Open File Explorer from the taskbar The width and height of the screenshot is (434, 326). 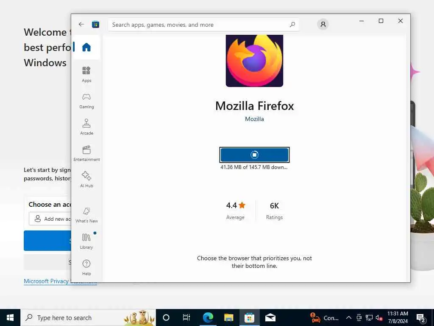click(x=228, y=318)
